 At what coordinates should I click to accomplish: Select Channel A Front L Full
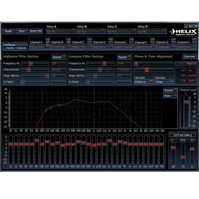coord(39,47)
